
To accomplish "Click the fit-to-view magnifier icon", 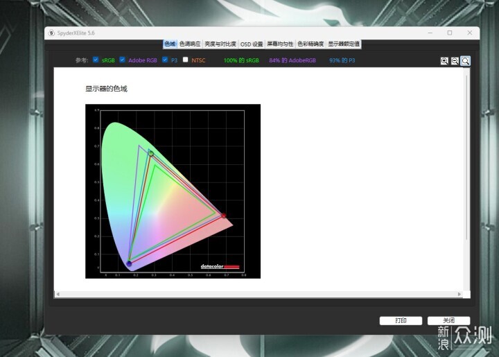I will pyautogui.click(x=465, y=61).
